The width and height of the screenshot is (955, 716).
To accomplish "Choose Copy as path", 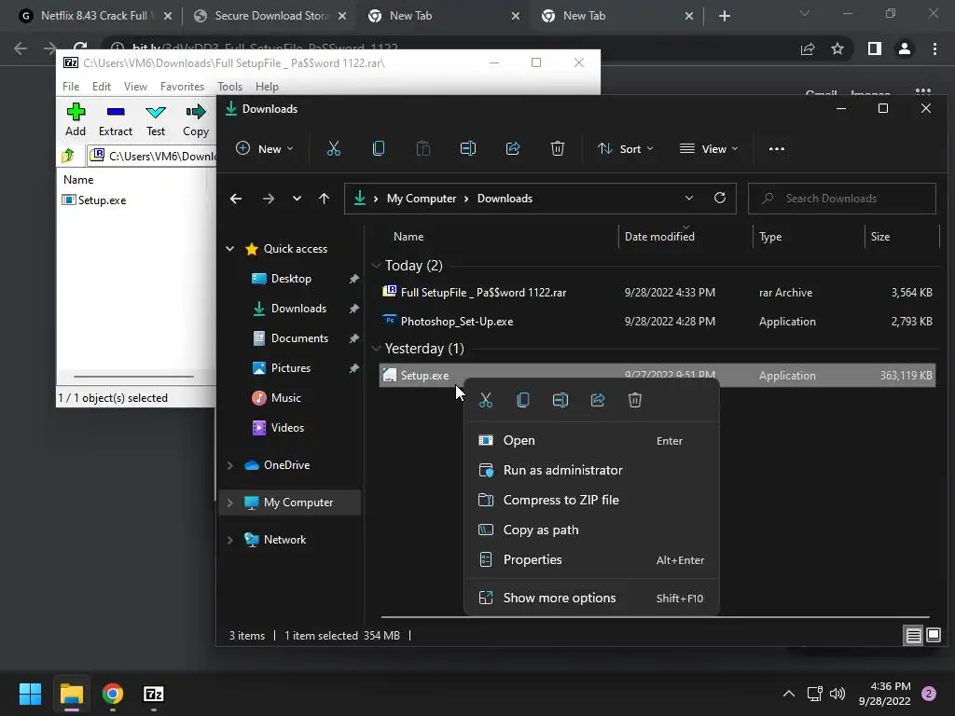I will coord(591,530).
